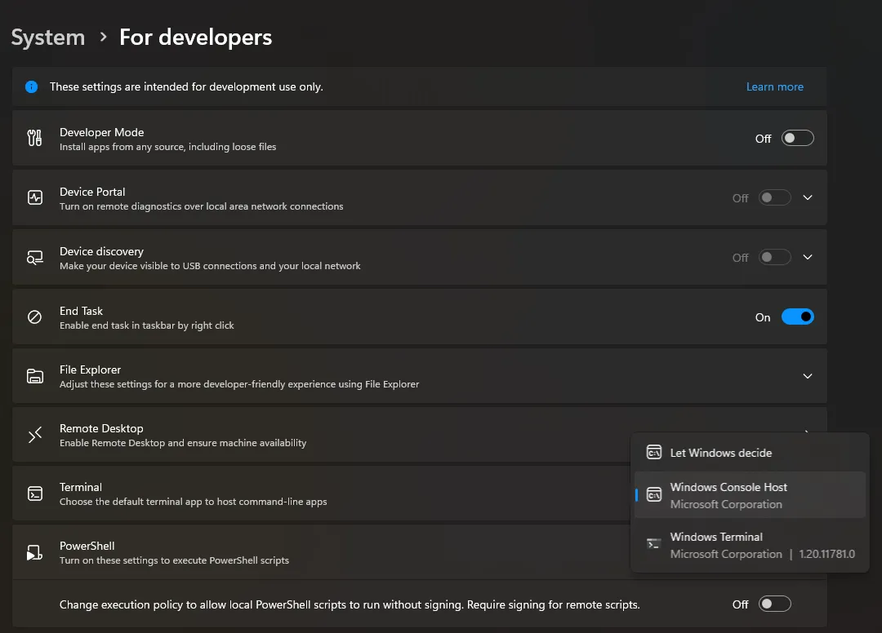The width and height of the screenshot is (882, 633).
Task: Select Windows Console Host as default terminal
Action: (x=728, y=494)
